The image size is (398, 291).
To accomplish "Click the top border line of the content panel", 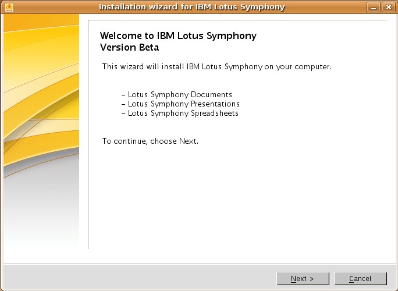I will coord(237,20).
